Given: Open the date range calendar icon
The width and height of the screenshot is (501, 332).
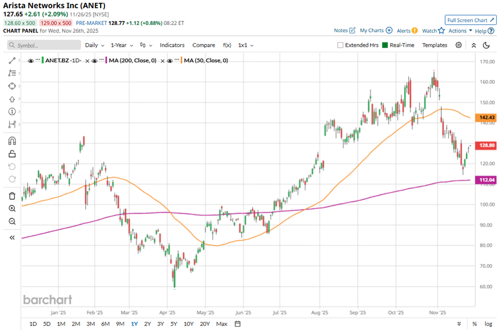Looking at the screenshot, I should coord(238,323).
